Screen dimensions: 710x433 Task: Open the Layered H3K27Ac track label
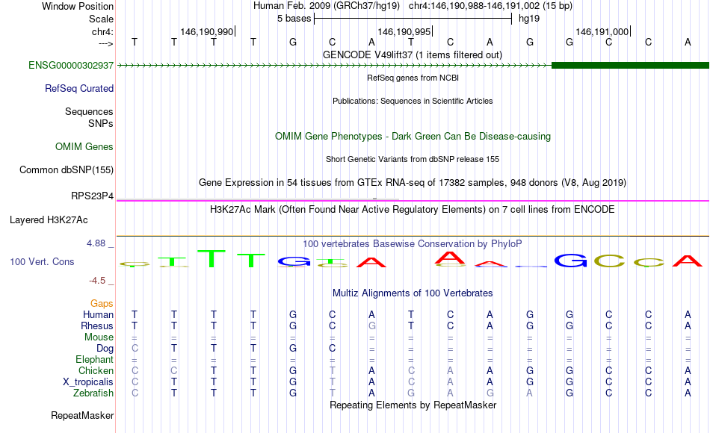pos(49,220)
